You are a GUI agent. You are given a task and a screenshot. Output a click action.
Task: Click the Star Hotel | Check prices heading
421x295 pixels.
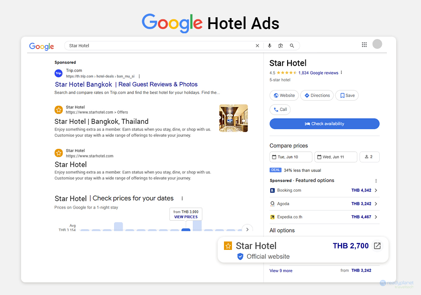[x=114, y=198]
